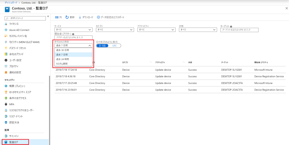Click the ID のセキュリティ スコア trophy icon
The height and width of the screenshot is (145, 289).
pyautogui.click(x=6, y=92)
